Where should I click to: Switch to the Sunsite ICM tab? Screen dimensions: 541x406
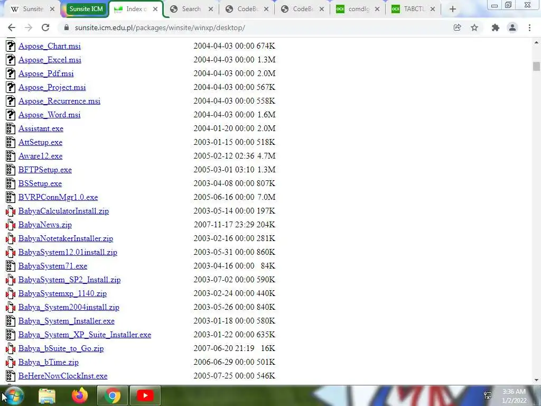click(86, 9)
